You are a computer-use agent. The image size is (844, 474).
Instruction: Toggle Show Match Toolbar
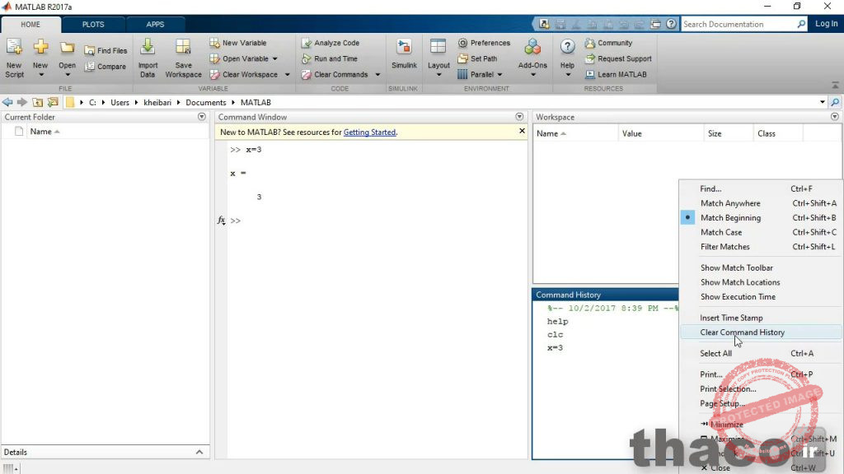(761, 267)
